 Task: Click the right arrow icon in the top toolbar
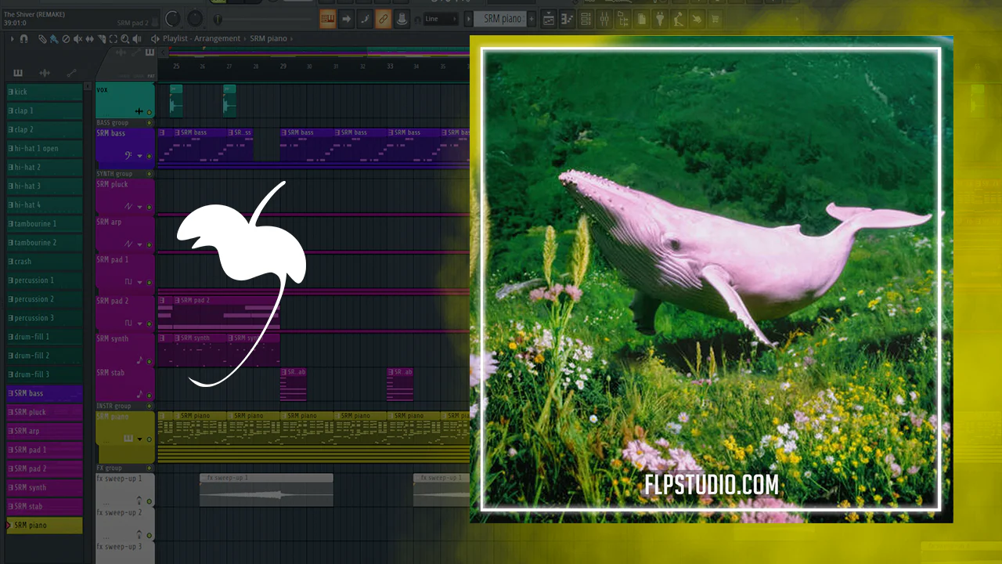pos(347,19)
